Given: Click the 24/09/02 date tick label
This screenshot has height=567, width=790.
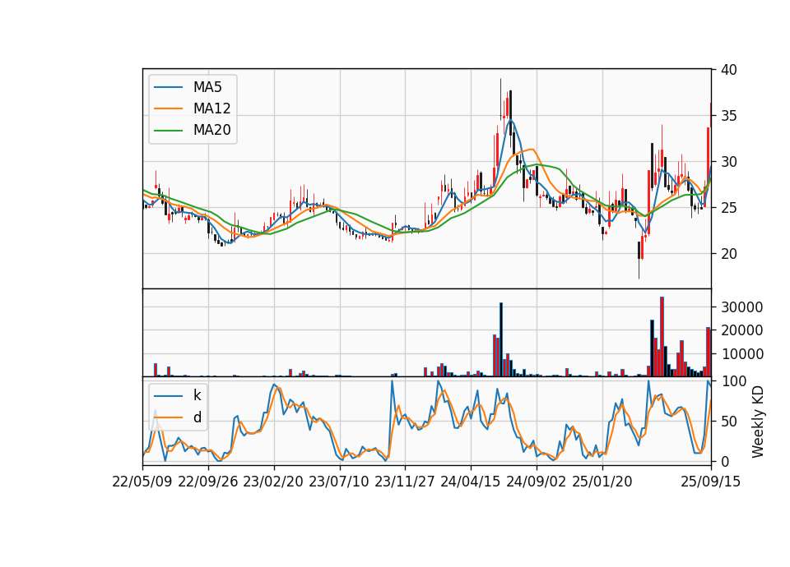Looking at the screenshot, I should (536, 482).
